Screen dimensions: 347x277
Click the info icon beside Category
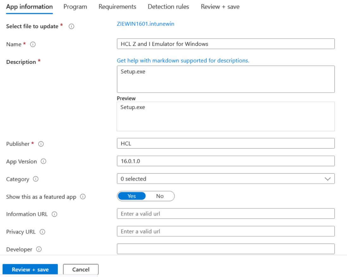coord(36,179)
